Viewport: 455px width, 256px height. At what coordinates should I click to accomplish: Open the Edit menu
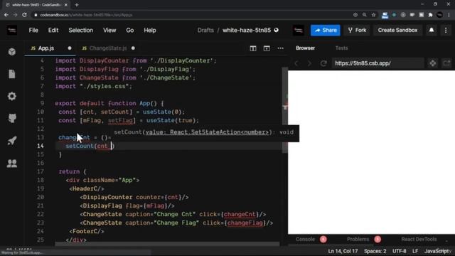(x=53, y=30)
